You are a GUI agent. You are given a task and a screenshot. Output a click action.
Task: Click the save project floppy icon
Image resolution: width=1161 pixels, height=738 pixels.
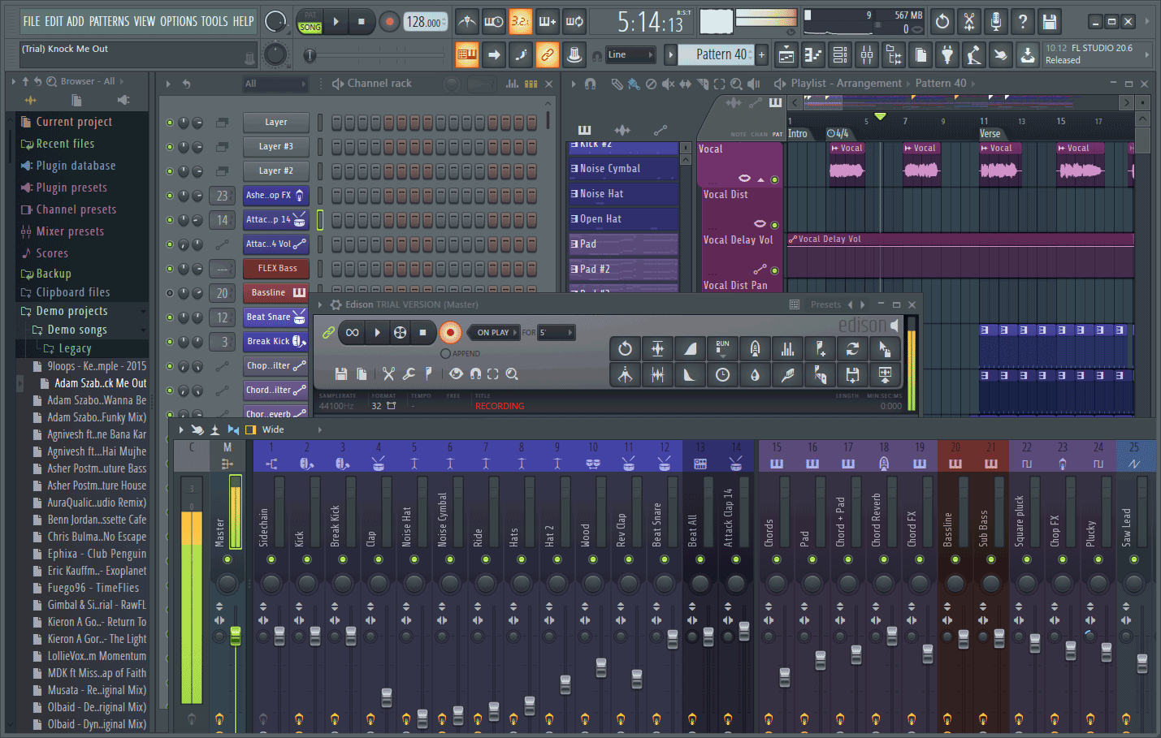point(1050,22)
